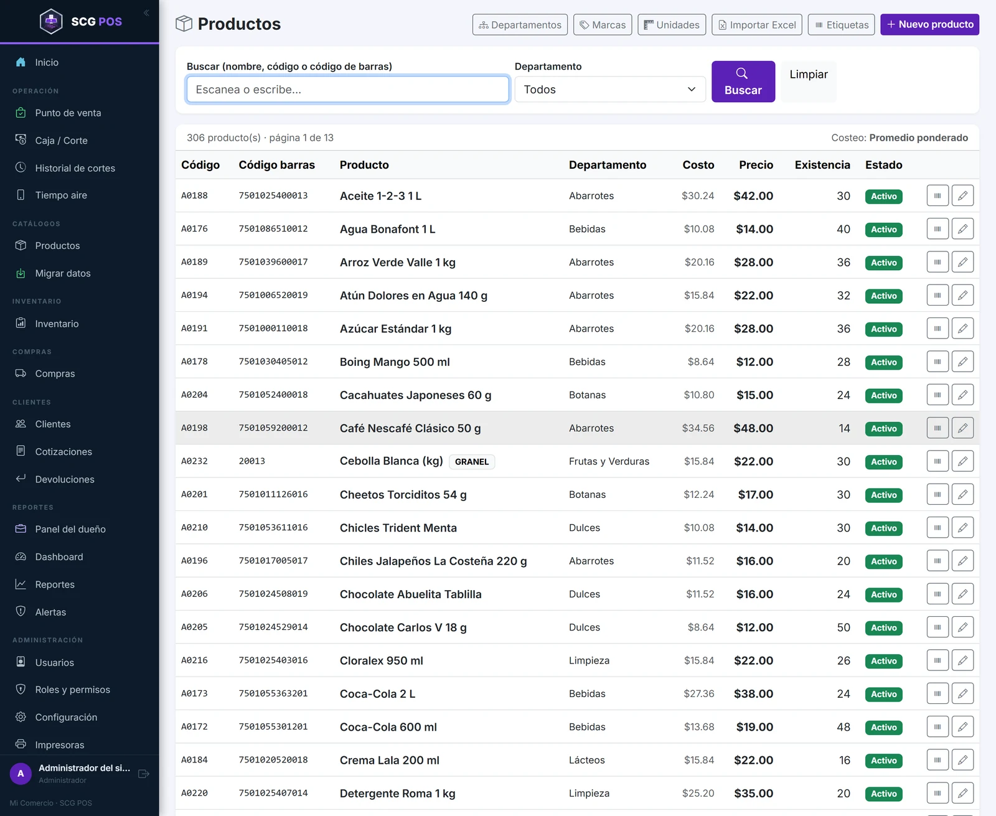Click barcode 7501053611016 of Chicles Trident
The height and width of the screenshot is (816, 996).
pyautogui.click(x=273, y=527)
